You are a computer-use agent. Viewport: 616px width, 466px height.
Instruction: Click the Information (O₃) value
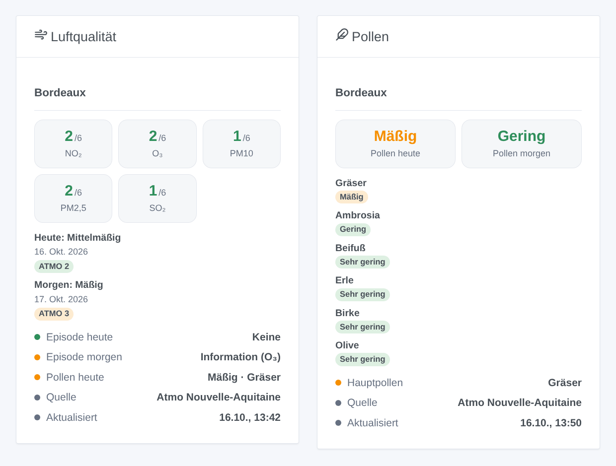pyautogui.click(x=240, y=357)
